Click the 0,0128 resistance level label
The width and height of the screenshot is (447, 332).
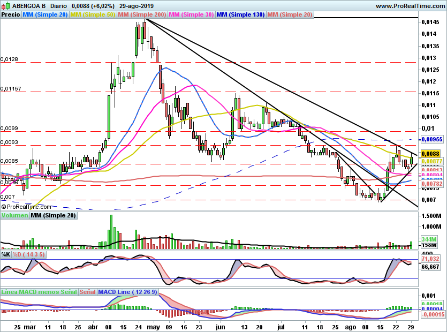coord(9,59)
